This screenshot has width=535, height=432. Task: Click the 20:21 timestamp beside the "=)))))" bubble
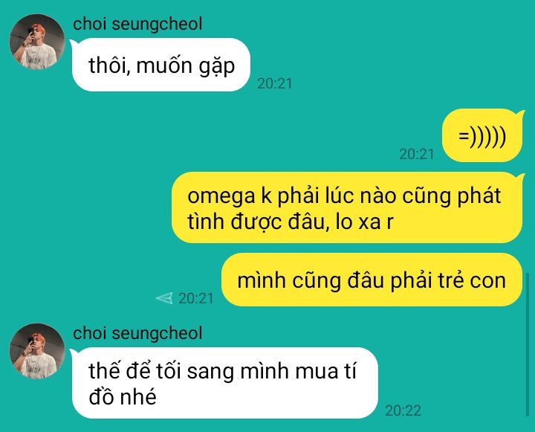click(x=417, y=154)
